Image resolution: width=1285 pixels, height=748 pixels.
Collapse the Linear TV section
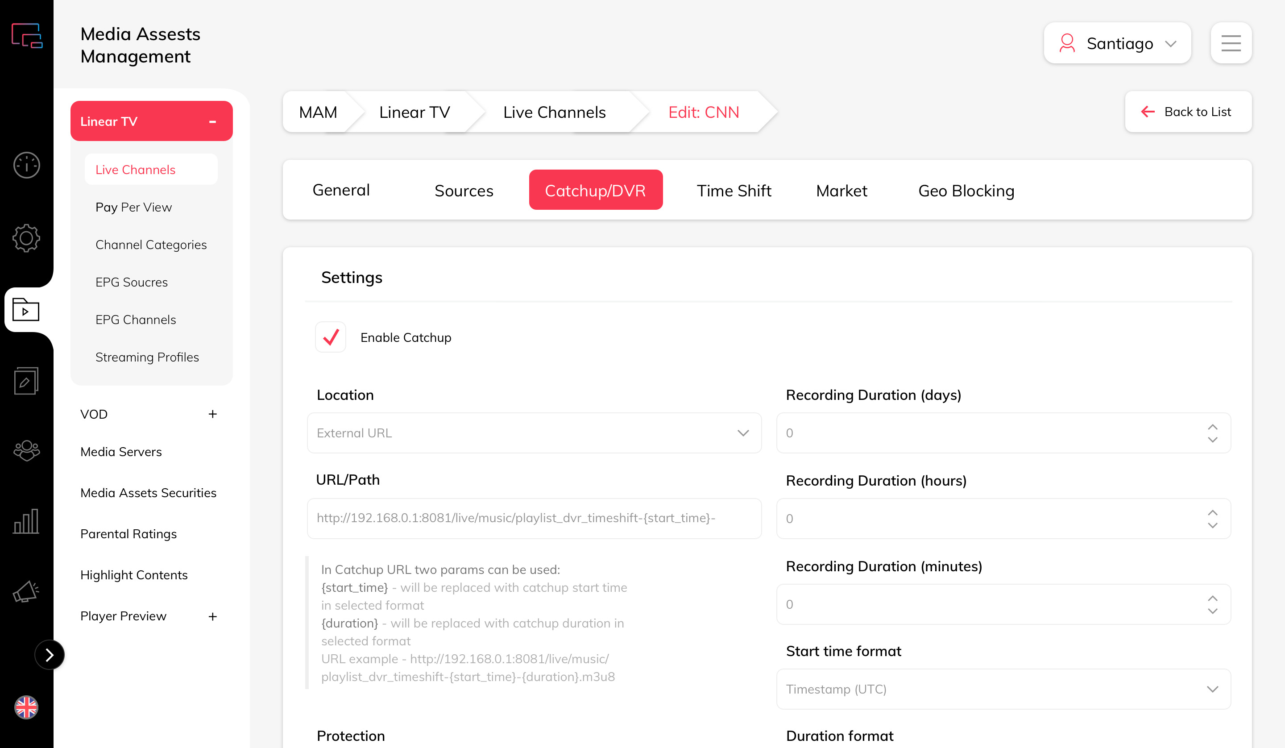point(213,122)
